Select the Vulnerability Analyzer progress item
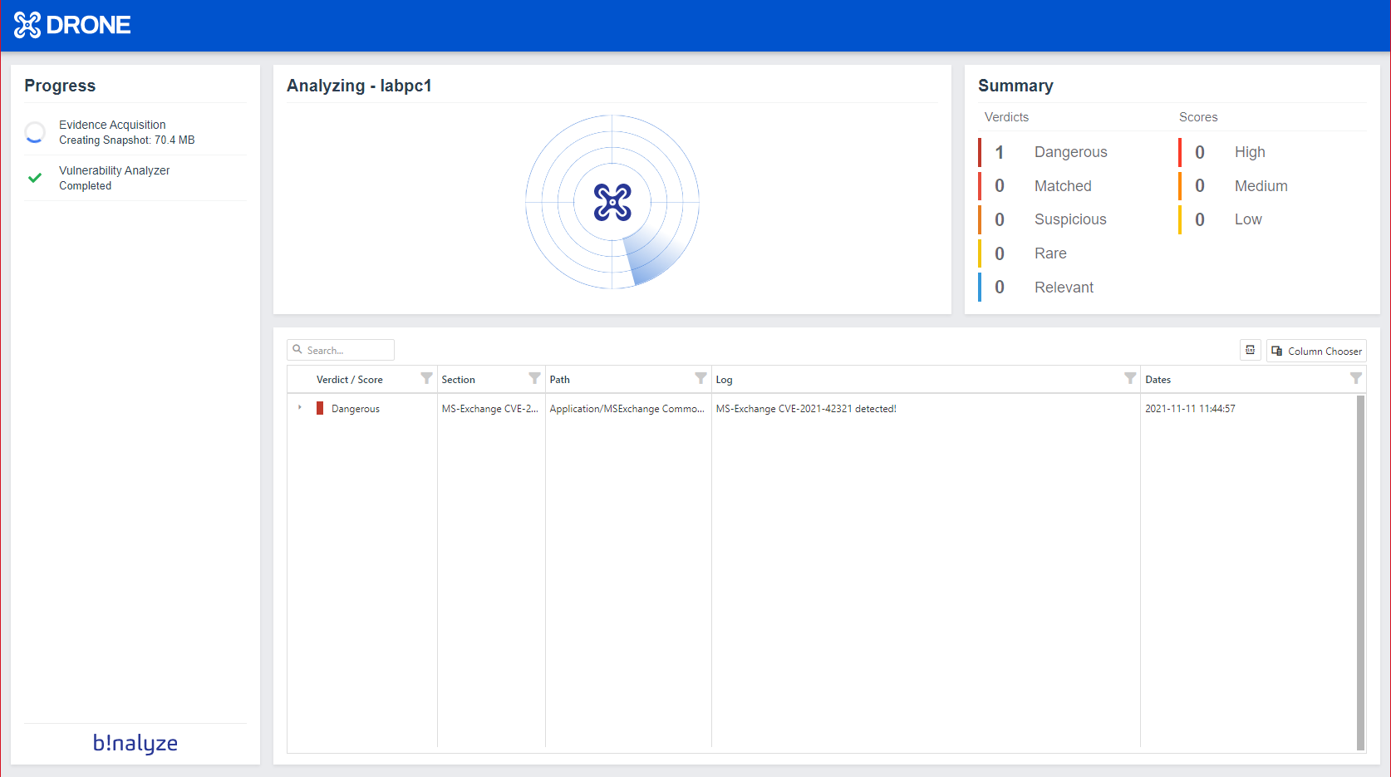1391x777 pixels. coord(114,178)
